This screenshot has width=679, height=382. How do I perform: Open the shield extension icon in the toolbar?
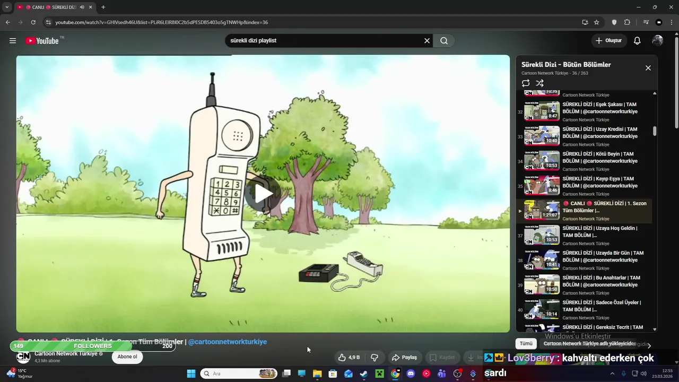(614, 22)
